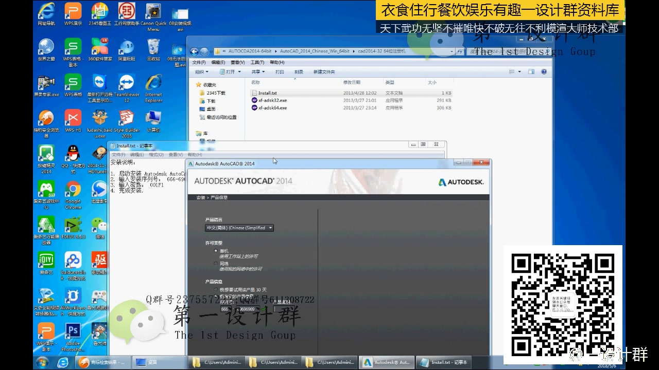Click the Windows Start button

click(x=43, y=362)
